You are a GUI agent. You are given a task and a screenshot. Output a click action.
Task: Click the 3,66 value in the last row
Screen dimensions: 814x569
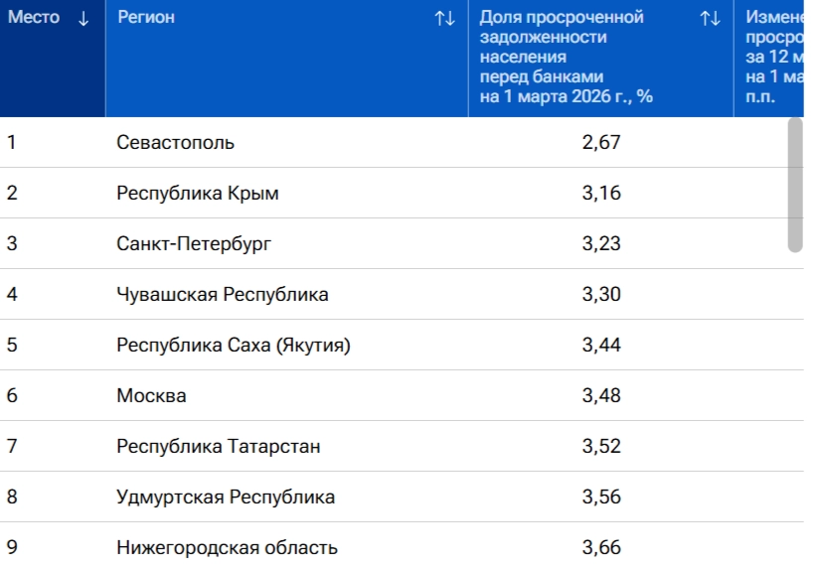[x=600, y=547]
